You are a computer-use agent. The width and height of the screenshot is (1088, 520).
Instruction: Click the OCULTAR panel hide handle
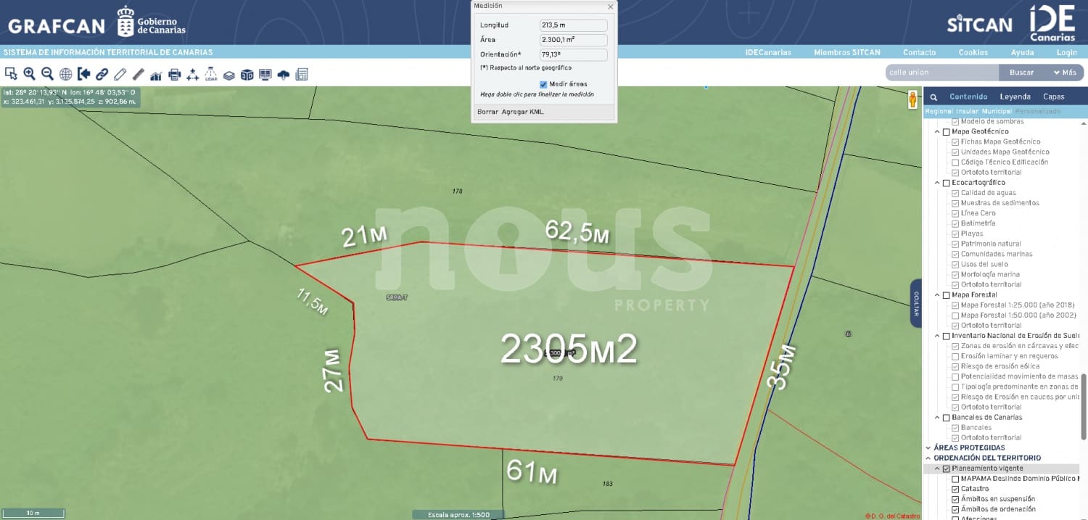coord(915,303)
